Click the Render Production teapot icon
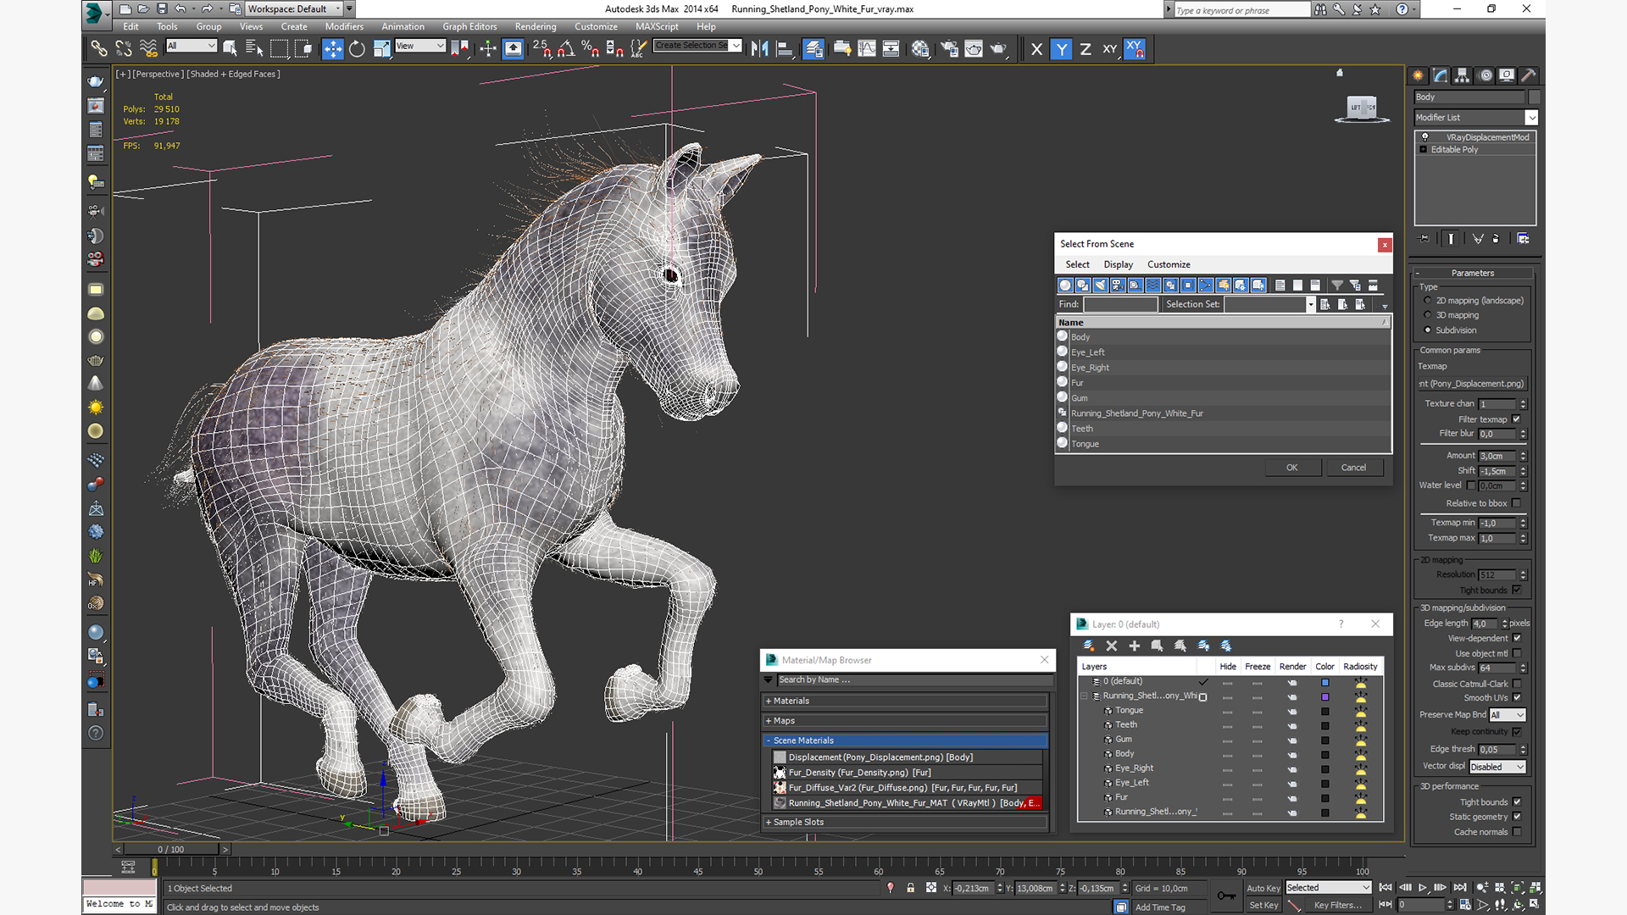The image size is (1627, 915). tap(998, 49)
